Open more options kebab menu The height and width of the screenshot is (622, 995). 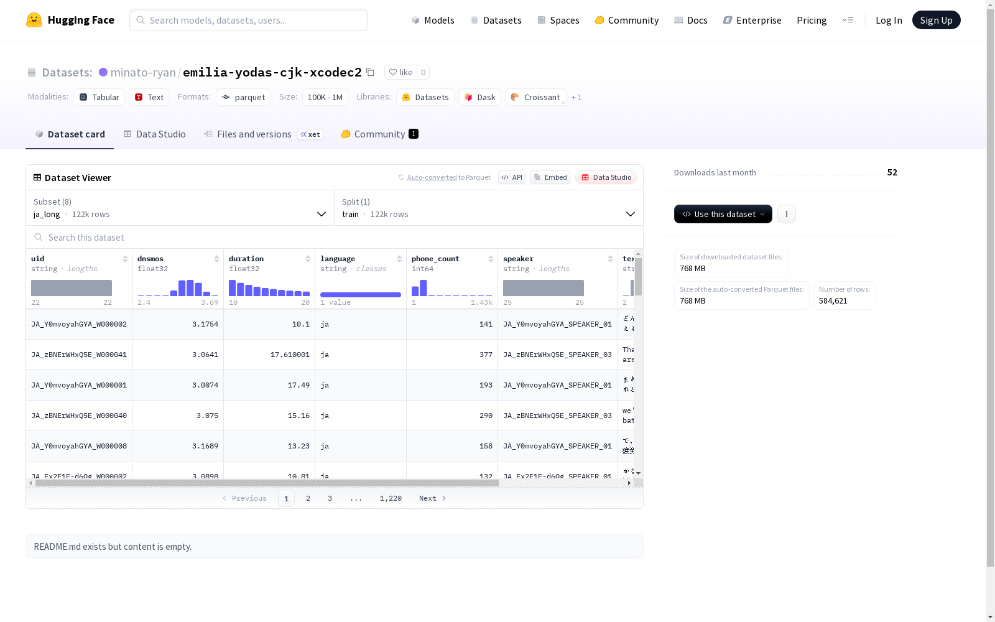coord(787,214)
